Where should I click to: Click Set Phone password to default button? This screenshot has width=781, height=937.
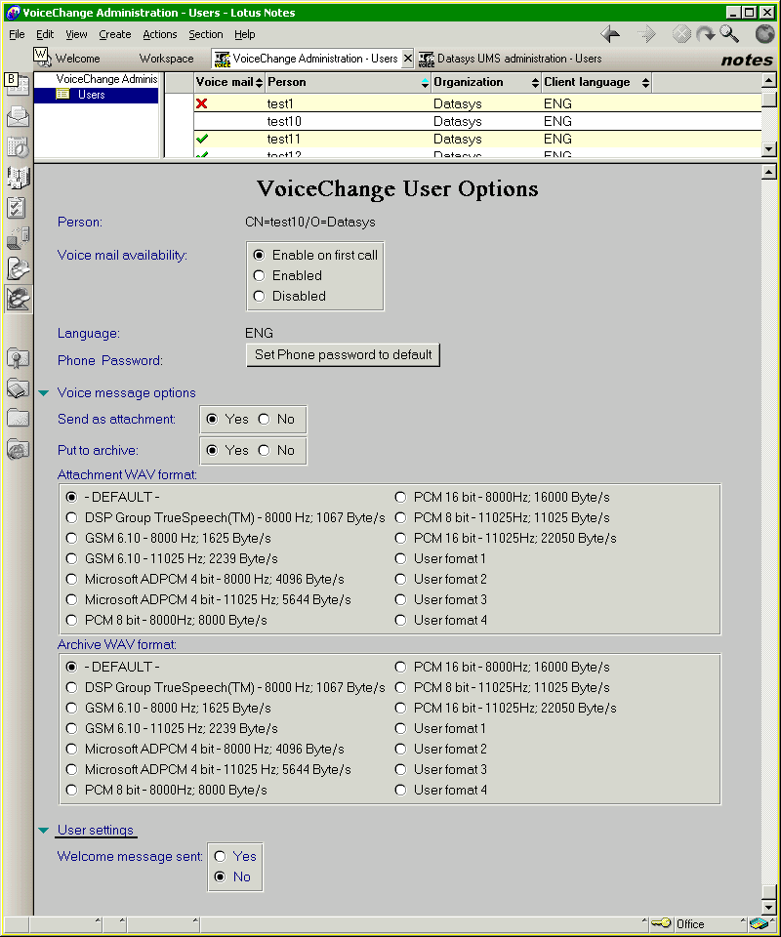coord(343,355)
